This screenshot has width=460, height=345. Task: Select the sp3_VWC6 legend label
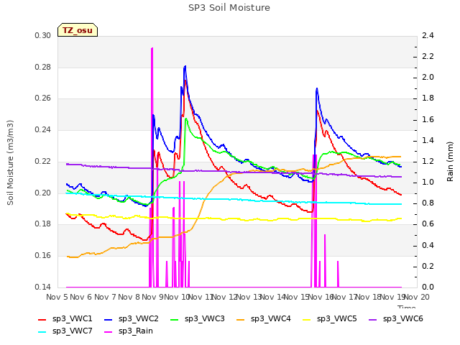click(402, 319)
